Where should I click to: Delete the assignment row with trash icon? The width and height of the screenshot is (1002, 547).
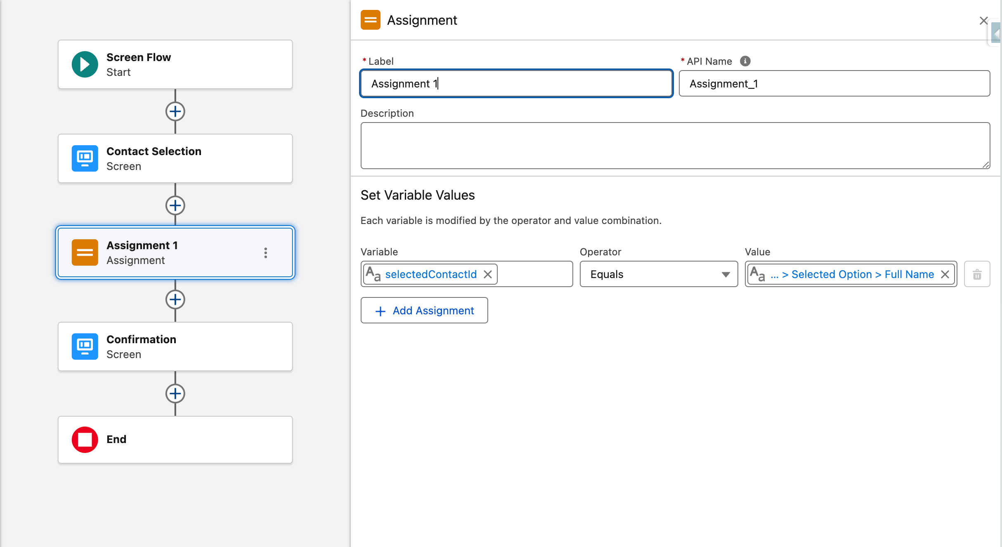point(977,274)
